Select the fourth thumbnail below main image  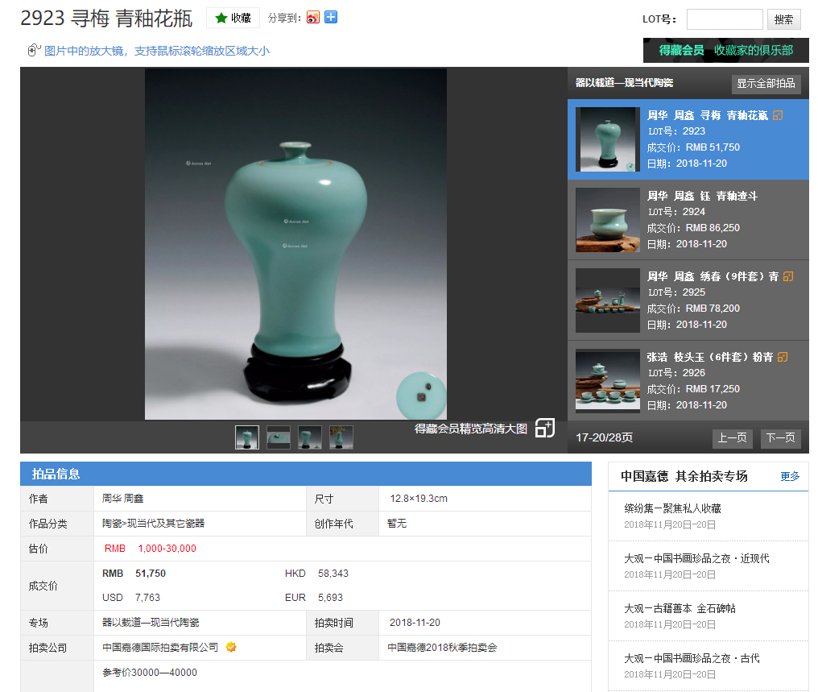pos(341,437)
